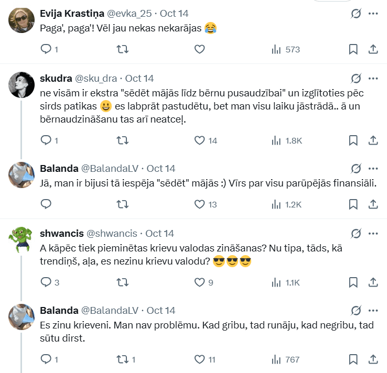
Task: Open Evija Krastiņa's profile avatar
Action: 20,20
